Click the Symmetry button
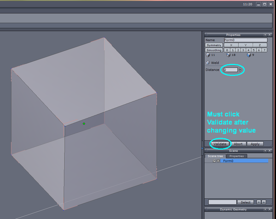Image resolution: width=276 pixels, height=219 pixels. pyautogui.click(x=214, y=45)
